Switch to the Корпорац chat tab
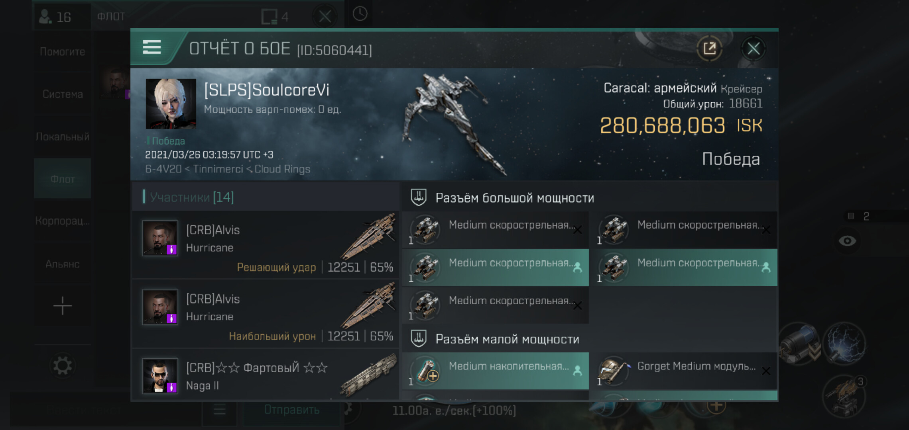This screenshot has width=909, height=430. [62, 221]
